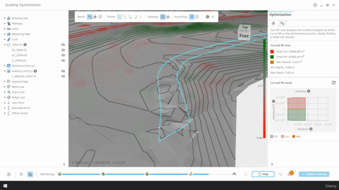339x190 pixels.
Task: Toggle Net series in the chart legend
Action: pyautogui.click(x=296, y=136)
